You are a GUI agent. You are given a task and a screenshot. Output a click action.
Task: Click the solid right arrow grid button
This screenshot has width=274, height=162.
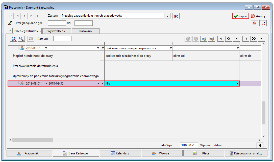click(261, 39)
